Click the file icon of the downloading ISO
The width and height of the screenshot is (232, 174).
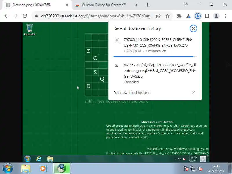point(117,40)
